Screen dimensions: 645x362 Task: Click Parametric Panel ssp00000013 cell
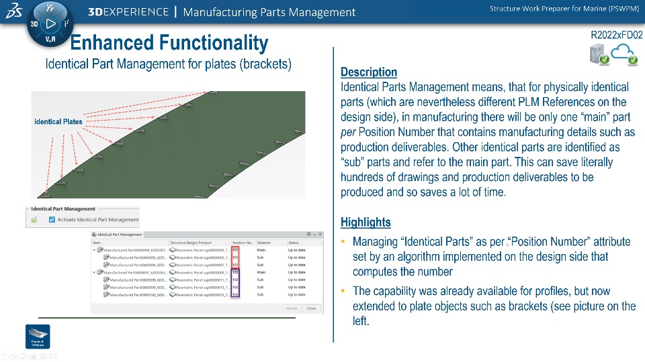tap(200, 287)
